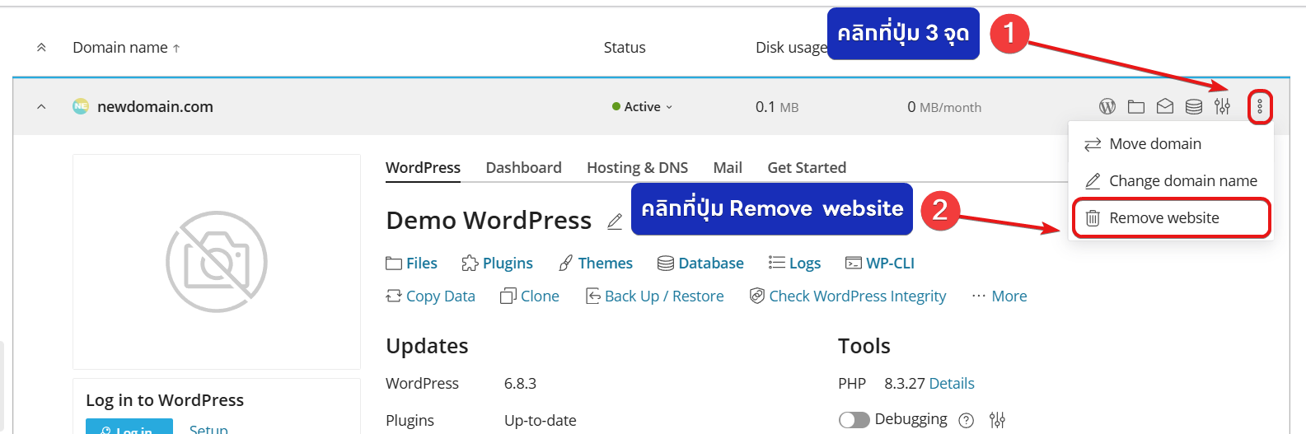
Task: Open the mail envelope icon
Action: tap(1165, 106)
